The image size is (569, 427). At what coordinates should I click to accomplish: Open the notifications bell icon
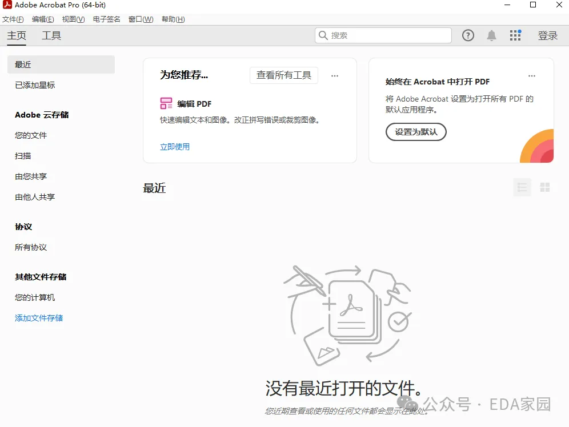(491, 35)
